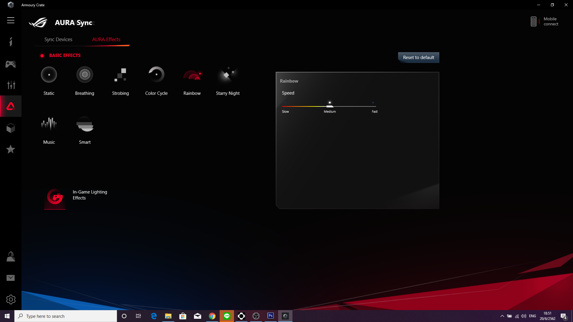The height and width of the screenshot is (322, 573).
Task: Click the ROG logo in header
Action: tap(38, 23)
